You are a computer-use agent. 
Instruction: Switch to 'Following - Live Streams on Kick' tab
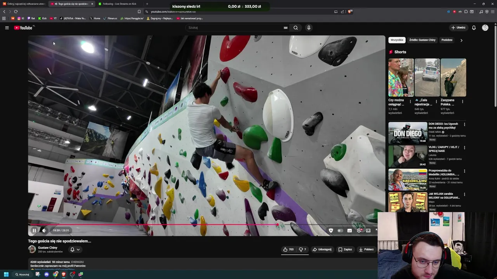click(x=120, y=4)
